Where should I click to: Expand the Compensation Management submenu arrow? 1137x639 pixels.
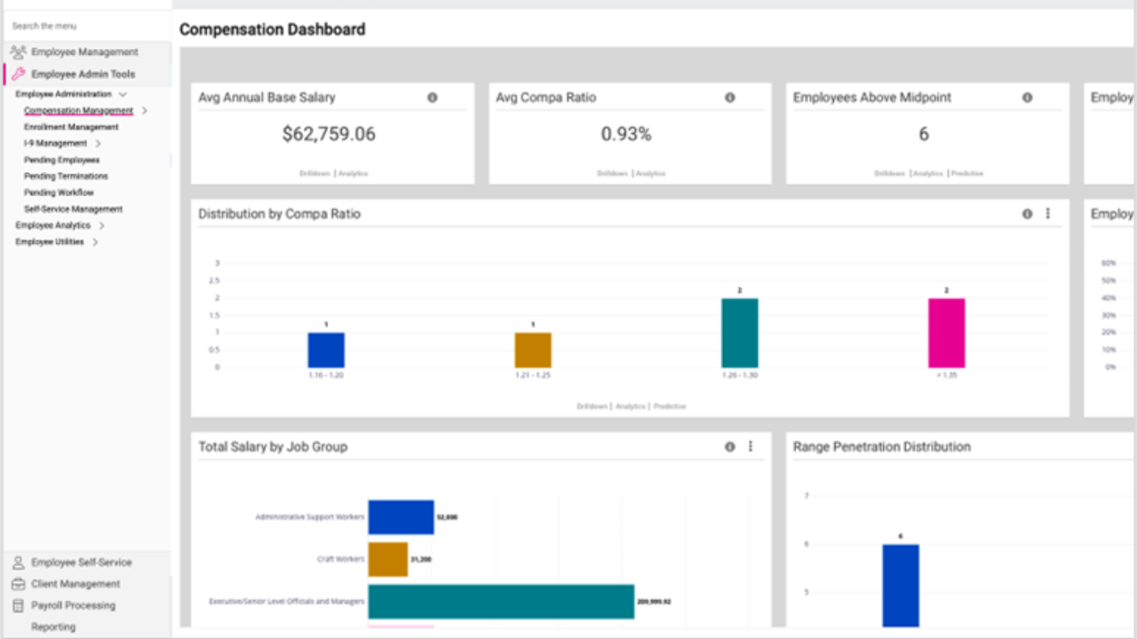coord(145,111)
